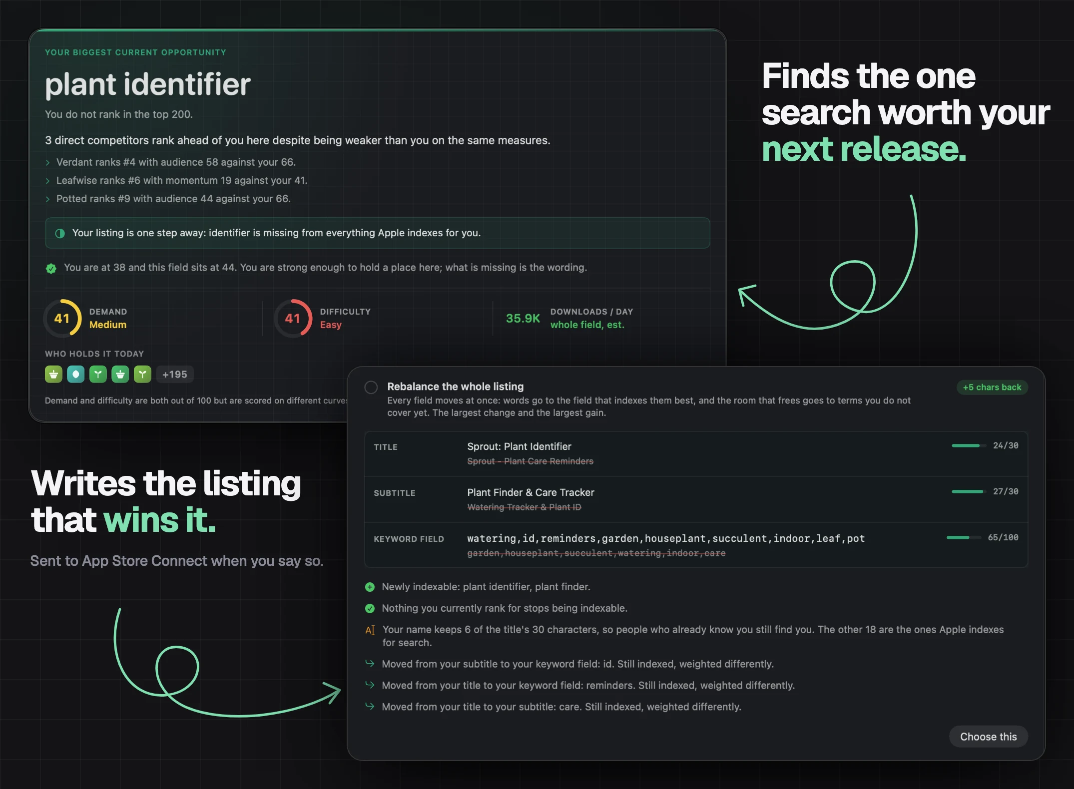Click the half-circle icon in the listing banner
The height and width of the screenshot is (789, 1074).
(60, 233)
